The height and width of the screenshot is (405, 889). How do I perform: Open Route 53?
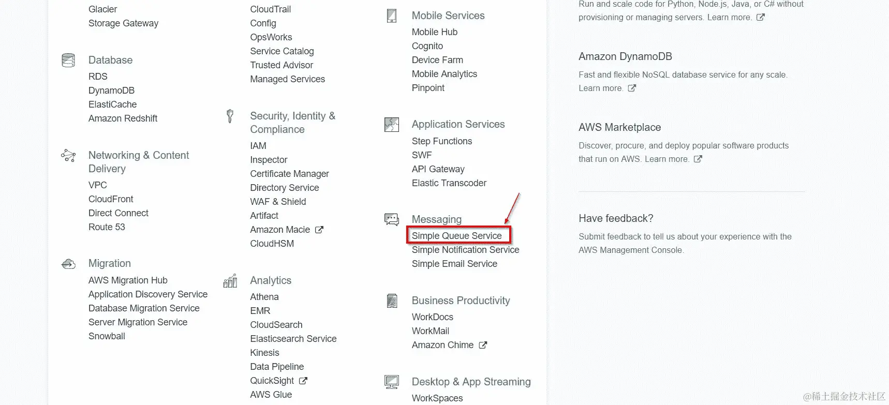coord(107,227)
